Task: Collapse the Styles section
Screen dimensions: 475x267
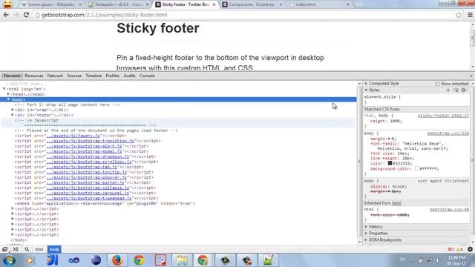Action: click(366, 90)
